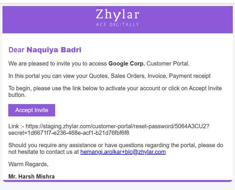The image size is (235, 190).
Task: Click the Mr. Harsh Mishra signature
Action: pos(32,177)
